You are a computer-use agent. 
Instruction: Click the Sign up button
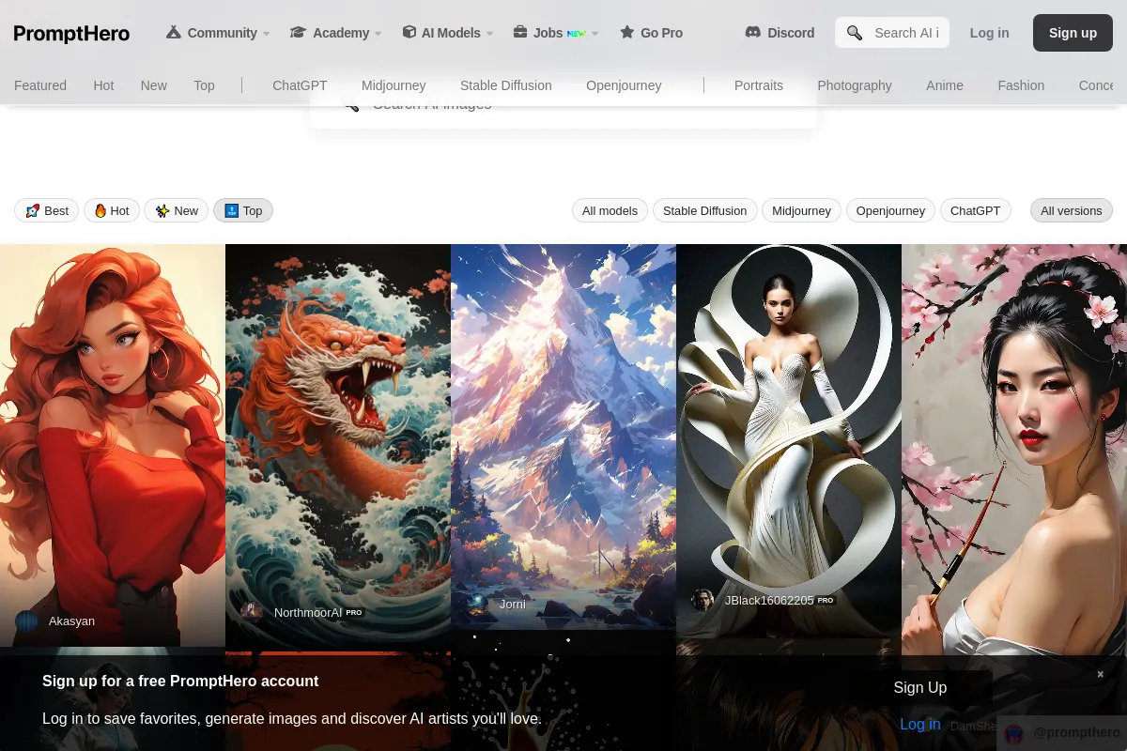tap(1073, 33)
